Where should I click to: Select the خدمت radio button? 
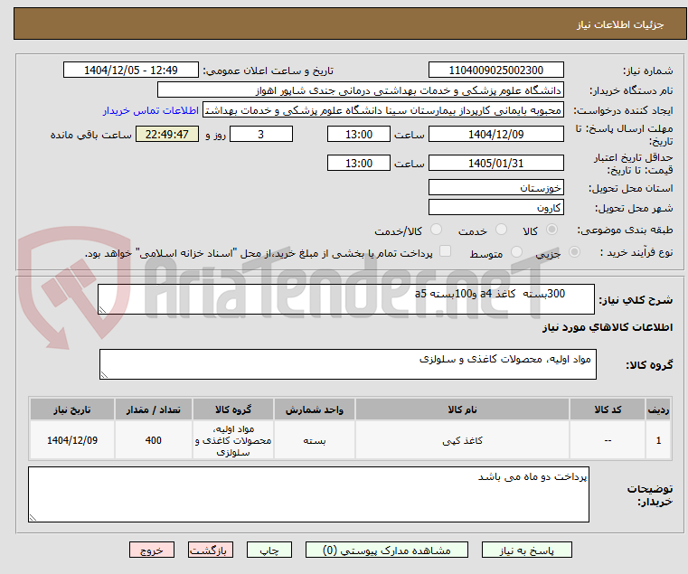501,230
